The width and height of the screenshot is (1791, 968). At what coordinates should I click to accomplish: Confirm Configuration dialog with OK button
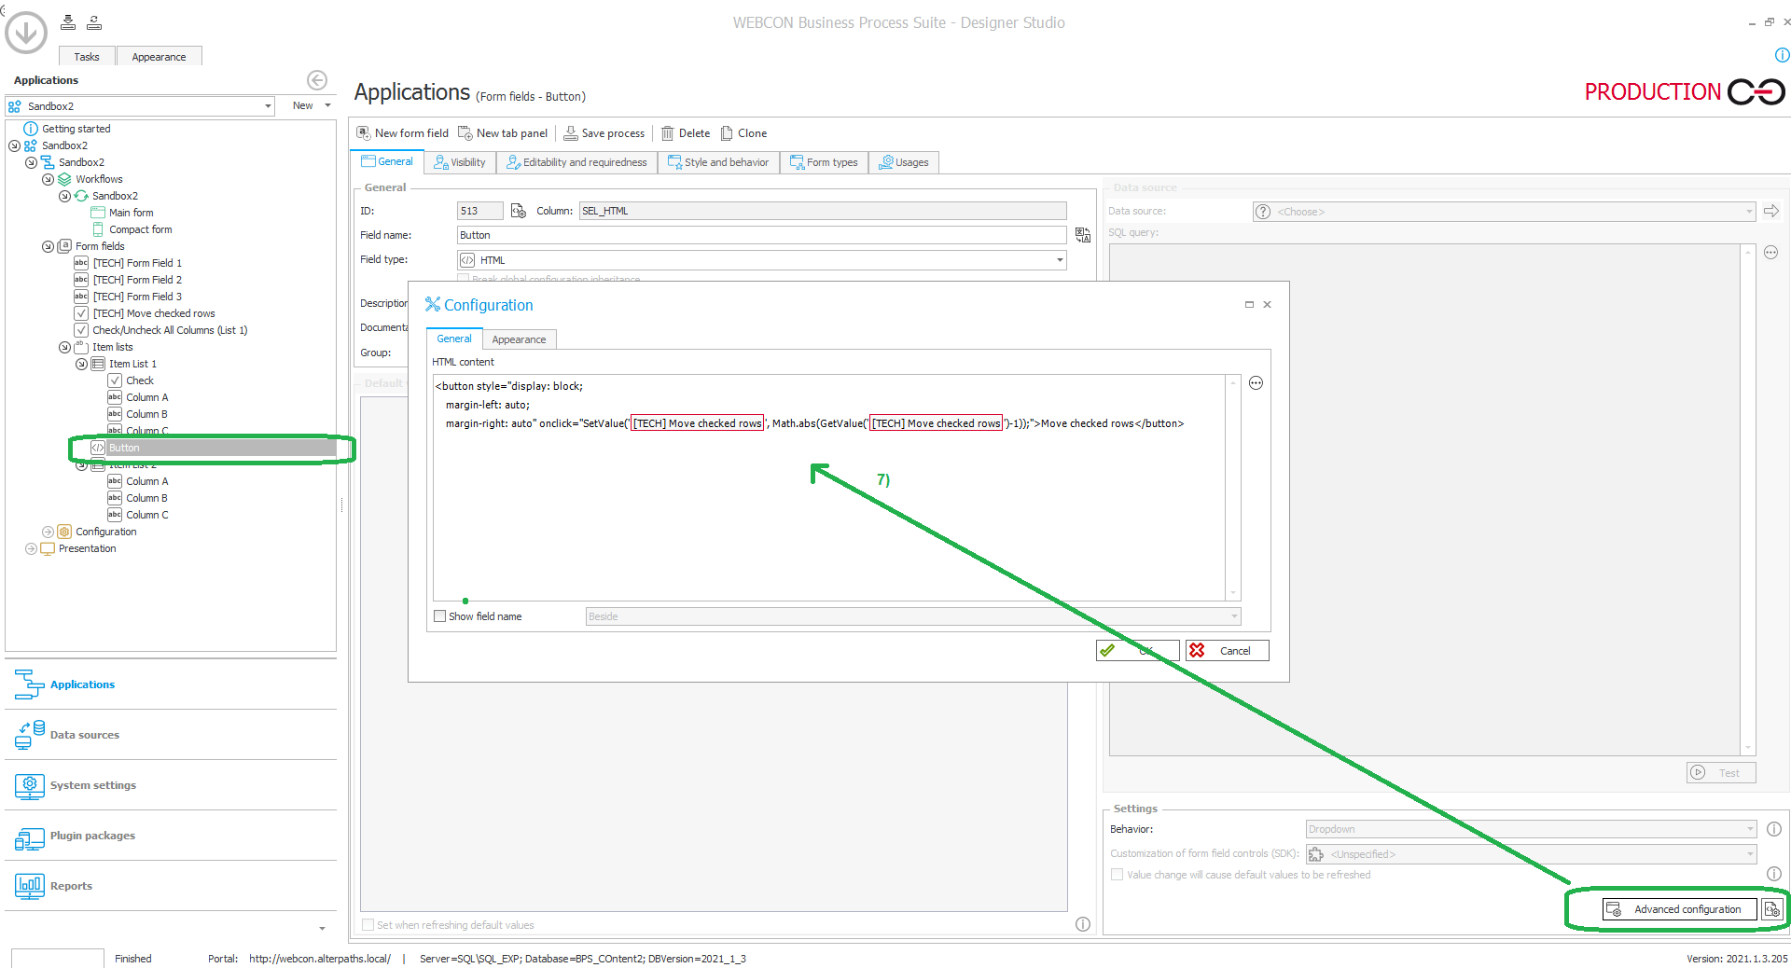click(x=1138, y=651)
